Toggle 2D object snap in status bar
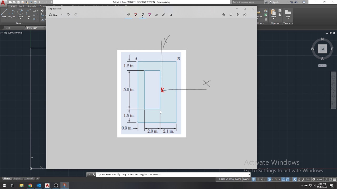 click(287, 179)
